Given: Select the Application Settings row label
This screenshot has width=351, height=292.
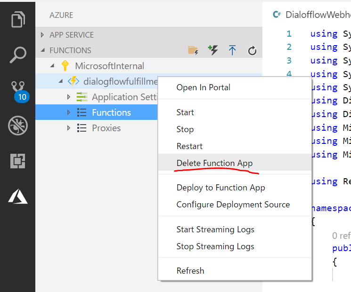Looking at the screenshot, I should (125, 97).
